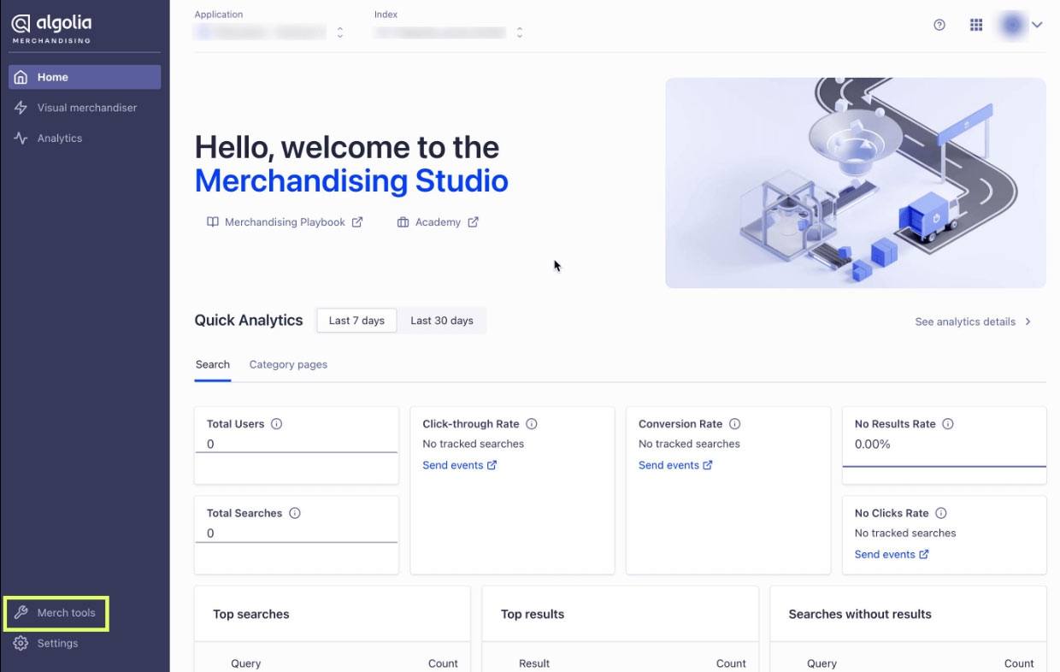Click Query header in Searches without results
Viewport: 1060px width, 672px height.
click(x=821, y=663)
